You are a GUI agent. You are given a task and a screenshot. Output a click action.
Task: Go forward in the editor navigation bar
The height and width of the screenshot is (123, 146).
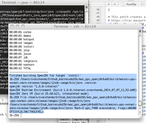115,4
